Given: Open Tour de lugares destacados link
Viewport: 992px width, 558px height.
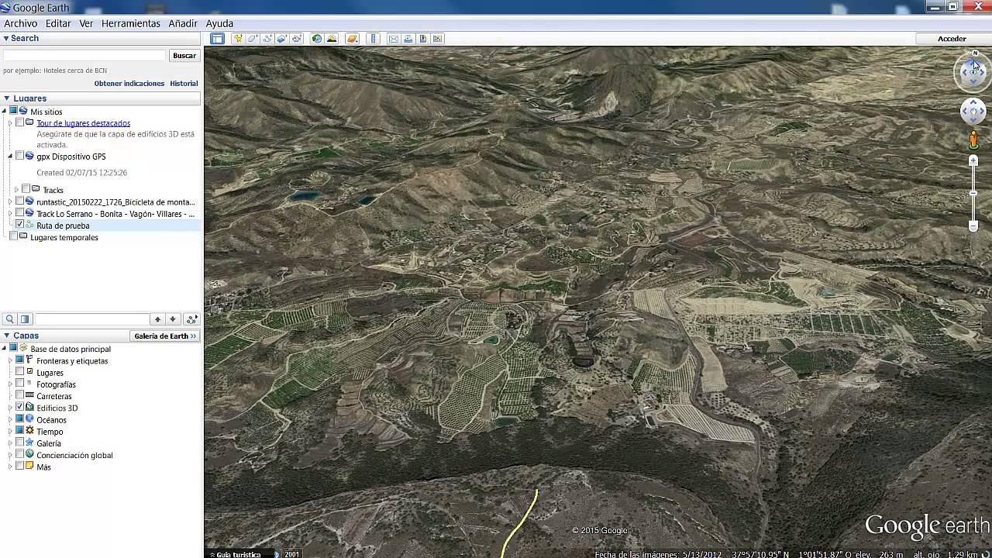Looking at the screenshot, I should [83, 123].
